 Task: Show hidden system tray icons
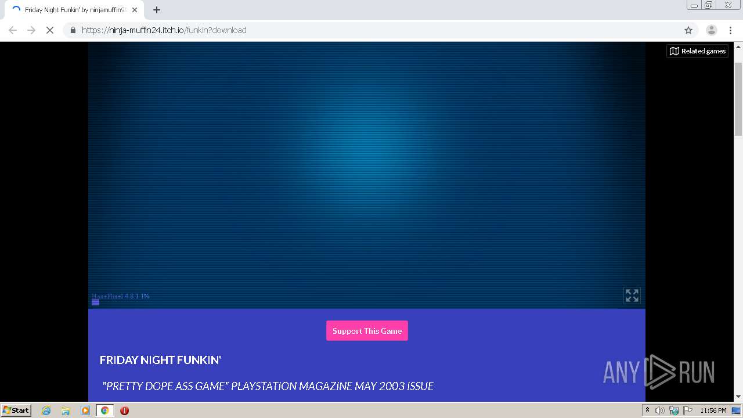point(647,410)
